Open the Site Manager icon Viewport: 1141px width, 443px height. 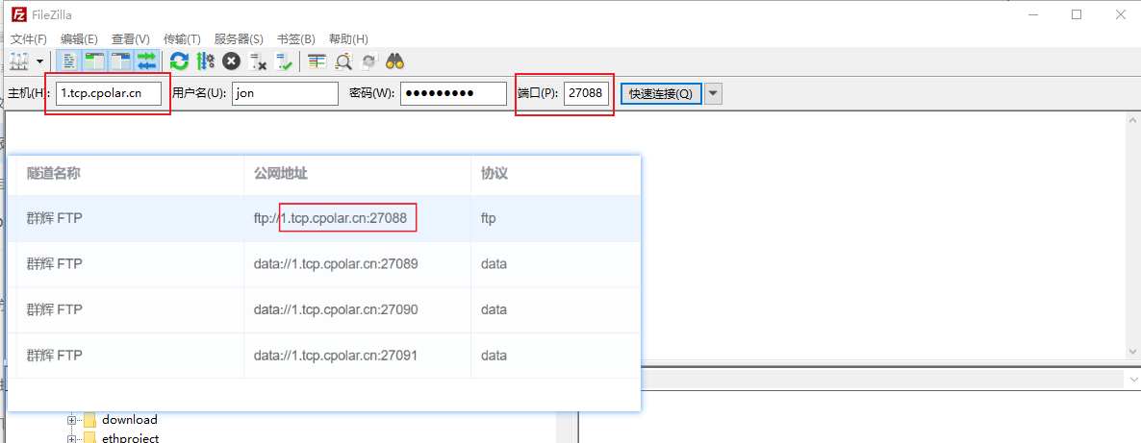tap(19, 62)
